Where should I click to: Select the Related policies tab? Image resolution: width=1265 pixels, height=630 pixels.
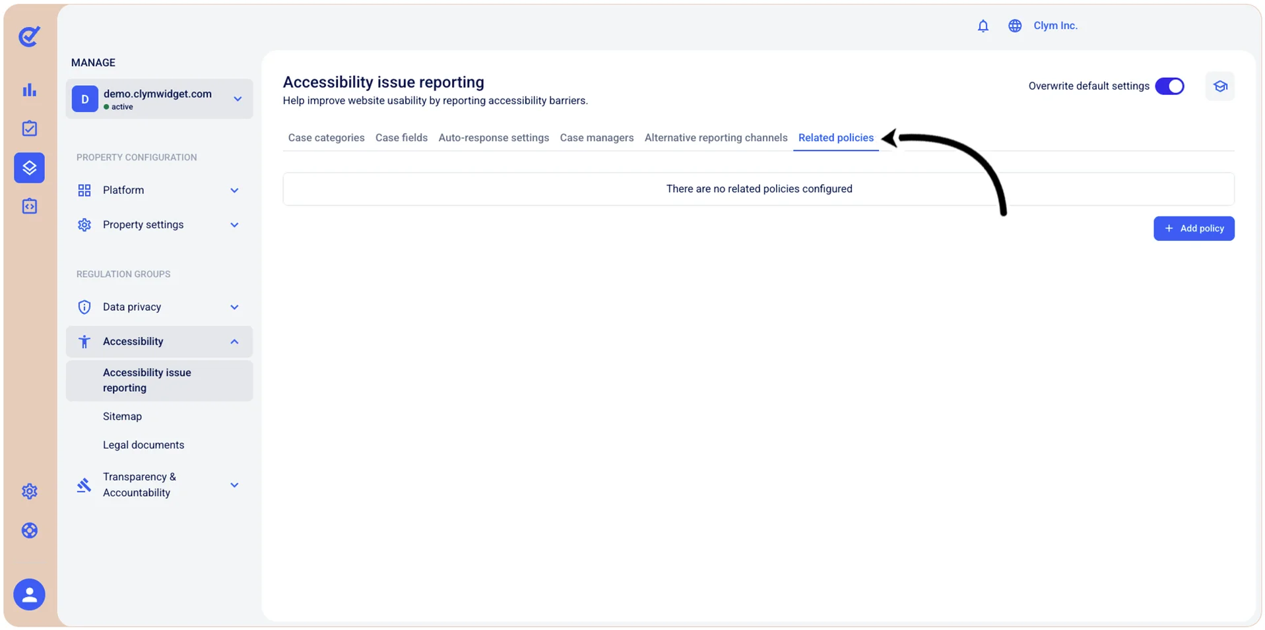(835, 138)
